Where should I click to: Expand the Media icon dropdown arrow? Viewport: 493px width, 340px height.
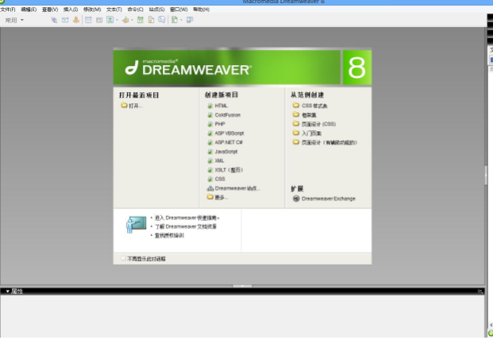coord(132,20)
